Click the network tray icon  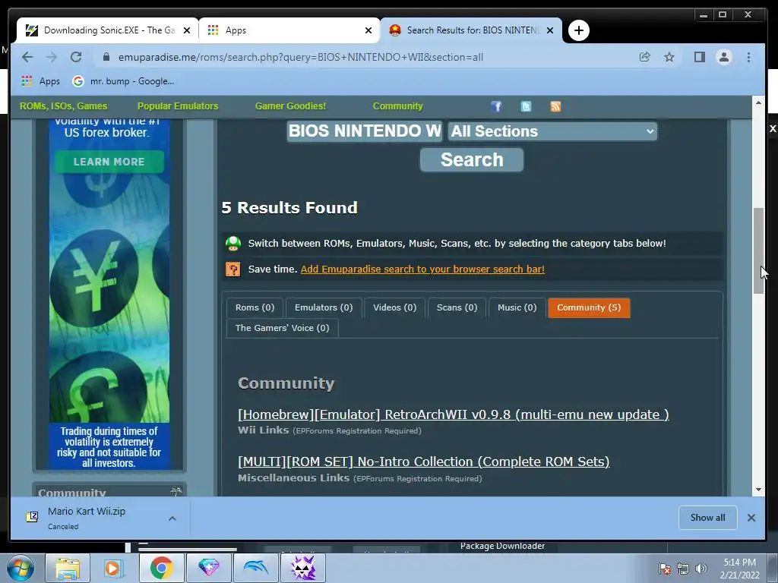pyautogui.click(x=683, y=569)
